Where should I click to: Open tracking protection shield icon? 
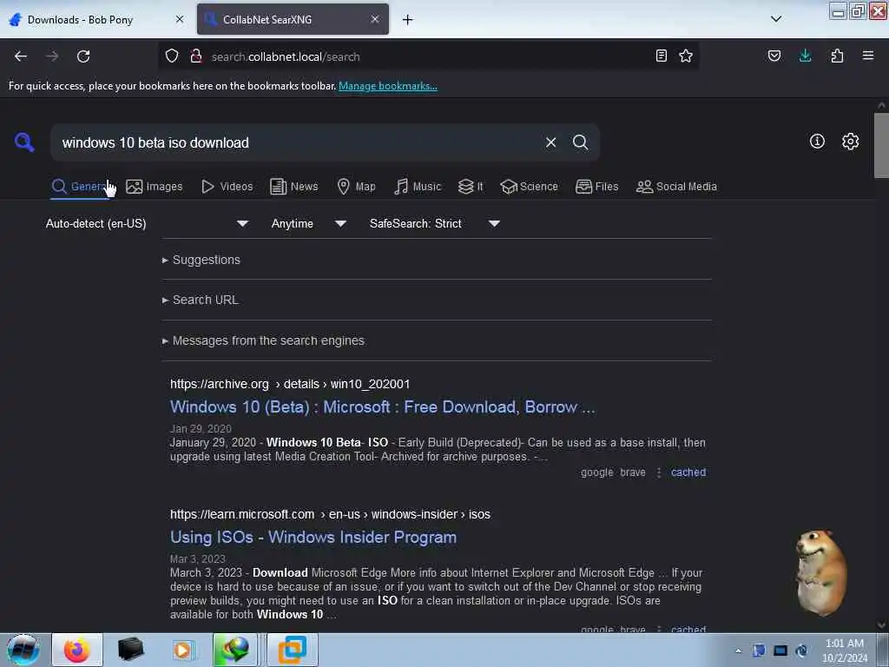click(172, 56)
